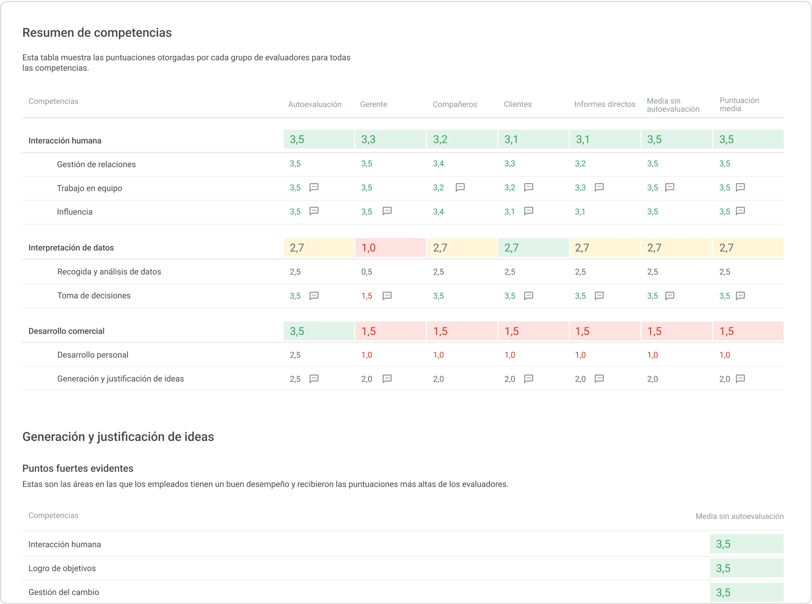
Task: Expand the Interacción humana competency row
Action: click(x=65, y=140)
